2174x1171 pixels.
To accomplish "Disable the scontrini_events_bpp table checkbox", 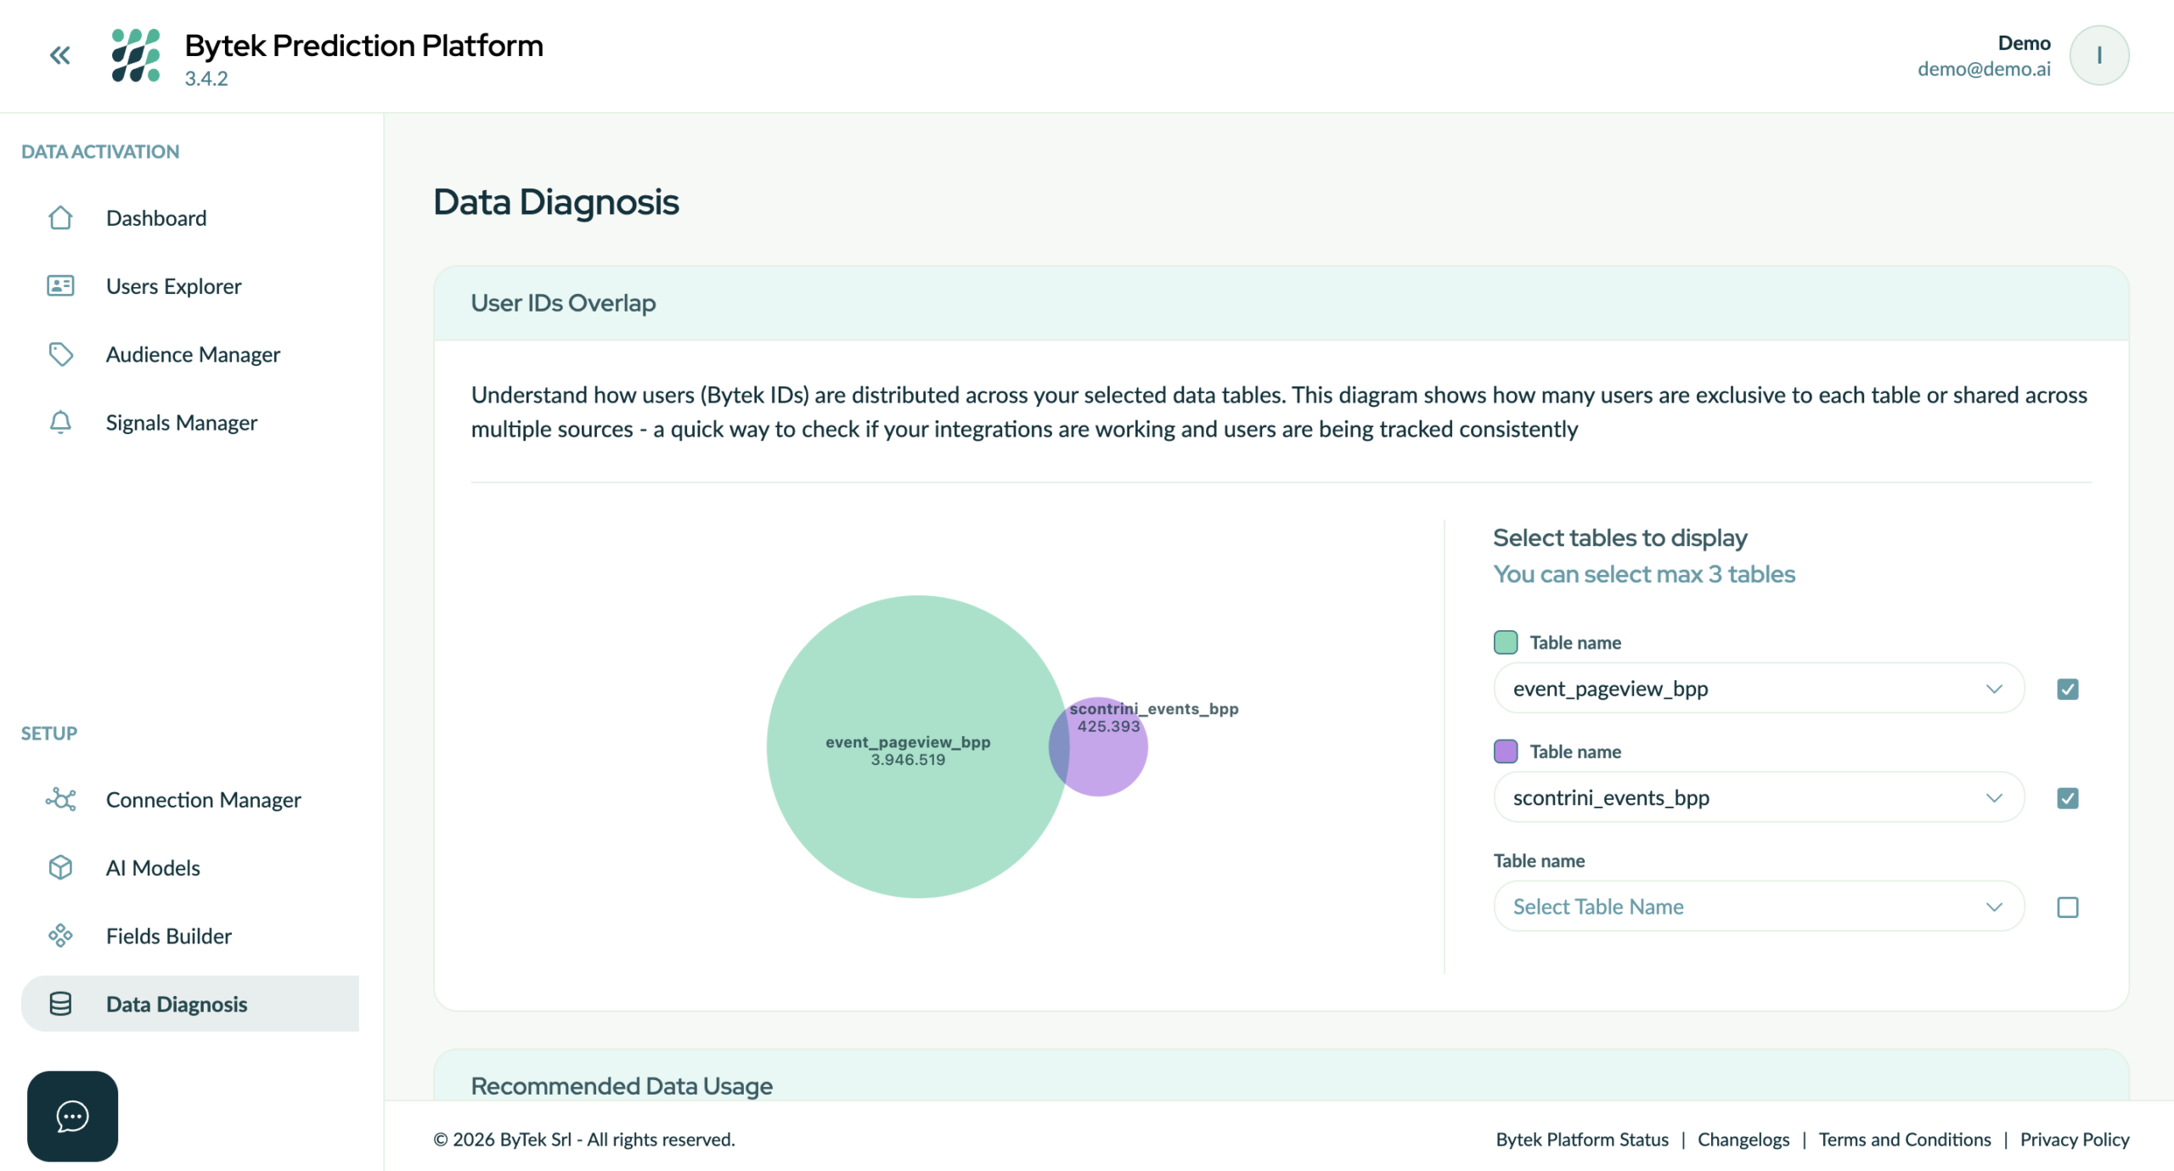I will (x=2069, y=797).
